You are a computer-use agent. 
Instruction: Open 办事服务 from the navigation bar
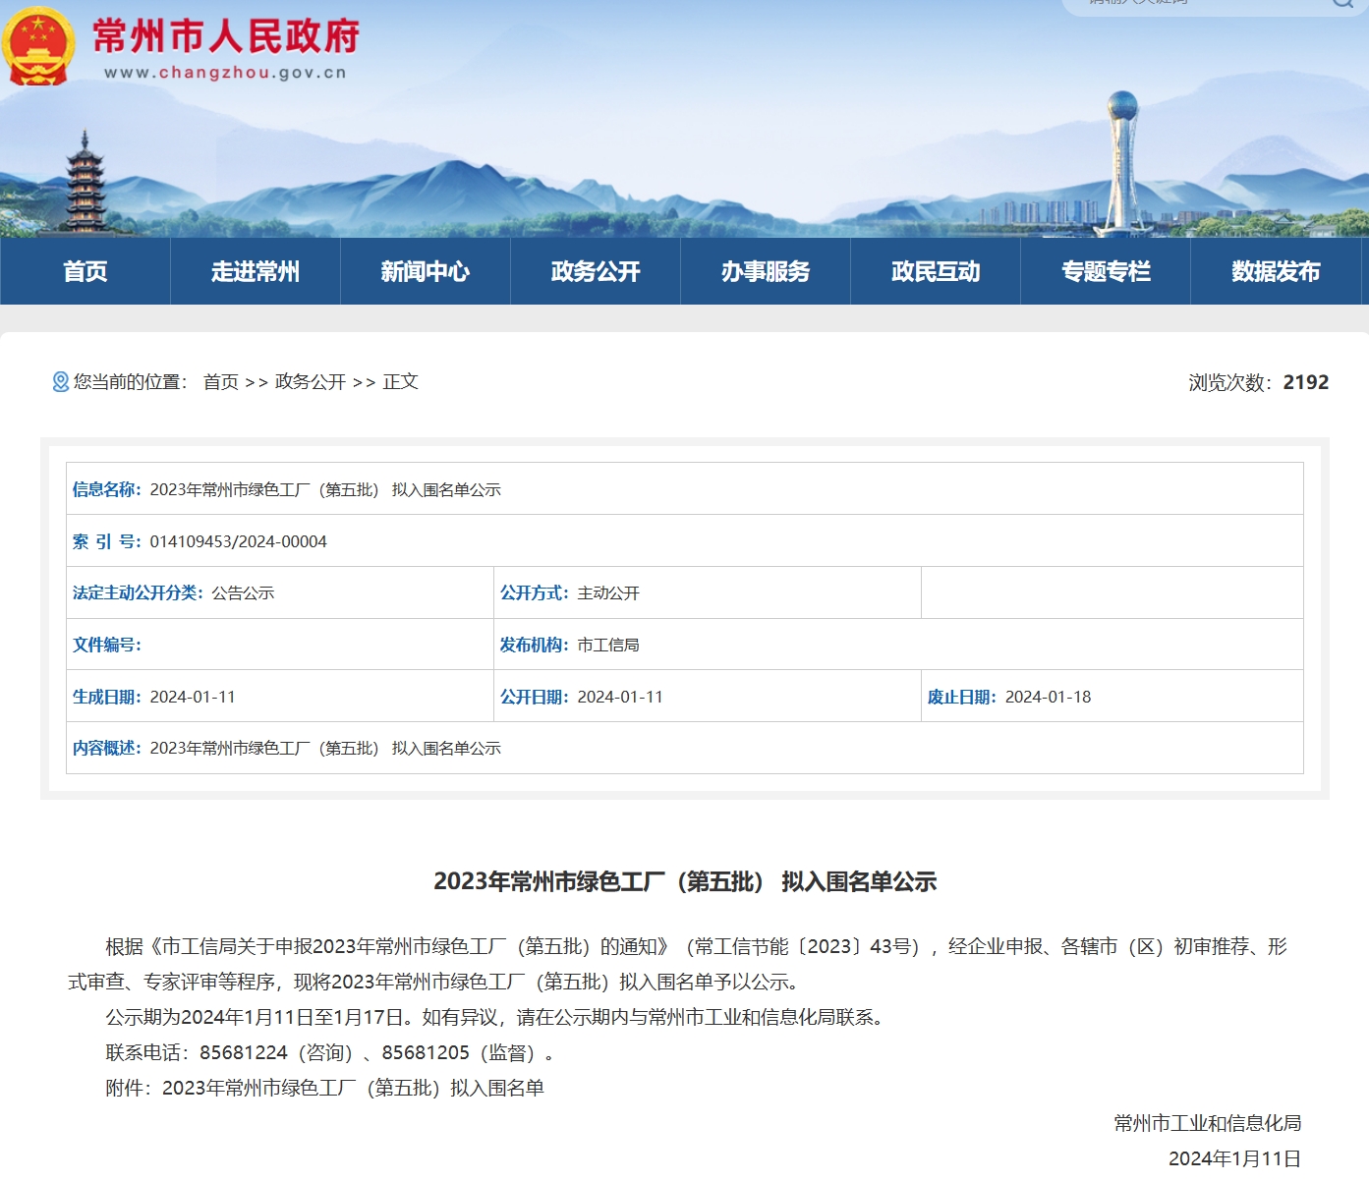[x=766, y=271]
